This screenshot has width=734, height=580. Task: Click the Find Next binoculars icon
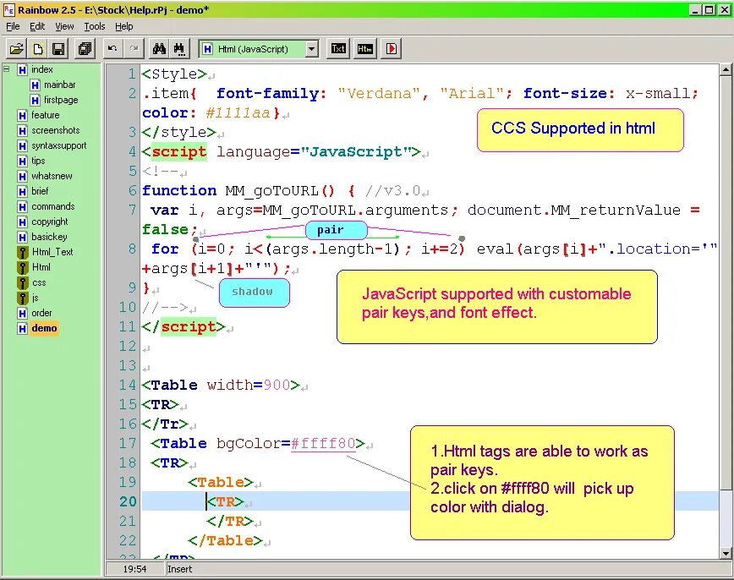pyautogui.click(x=180, y=49)
